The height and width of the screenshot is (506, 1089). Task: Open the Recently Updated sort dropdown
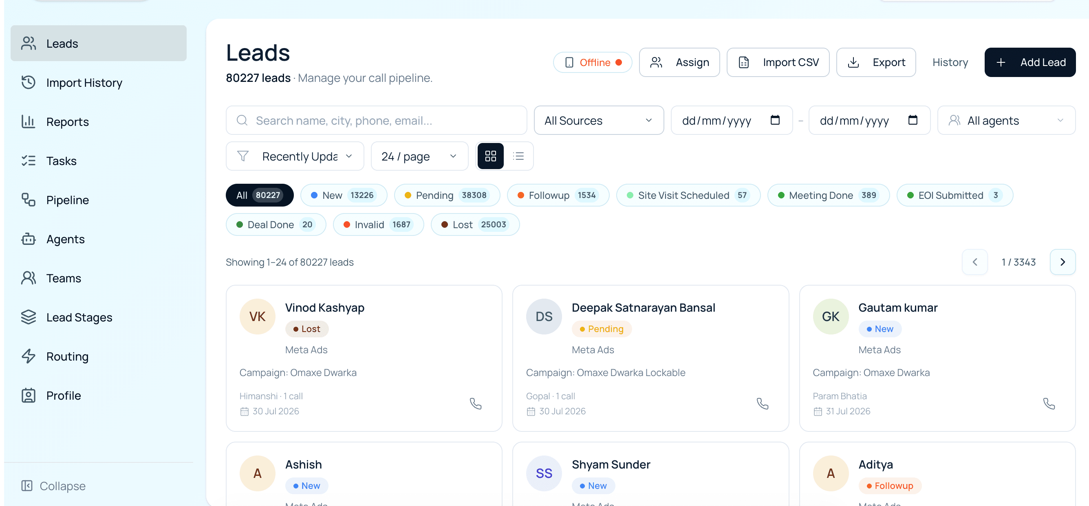click(x=295, y=156)
